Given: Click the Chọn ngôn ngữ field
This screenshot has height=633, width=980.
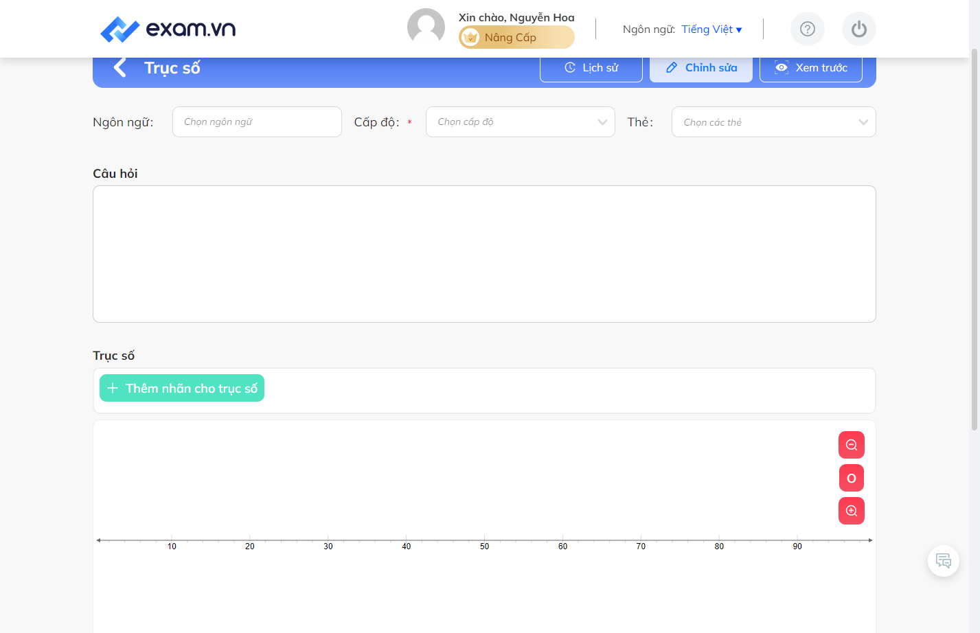Looking at the screenshot, I should click(257, 122).
